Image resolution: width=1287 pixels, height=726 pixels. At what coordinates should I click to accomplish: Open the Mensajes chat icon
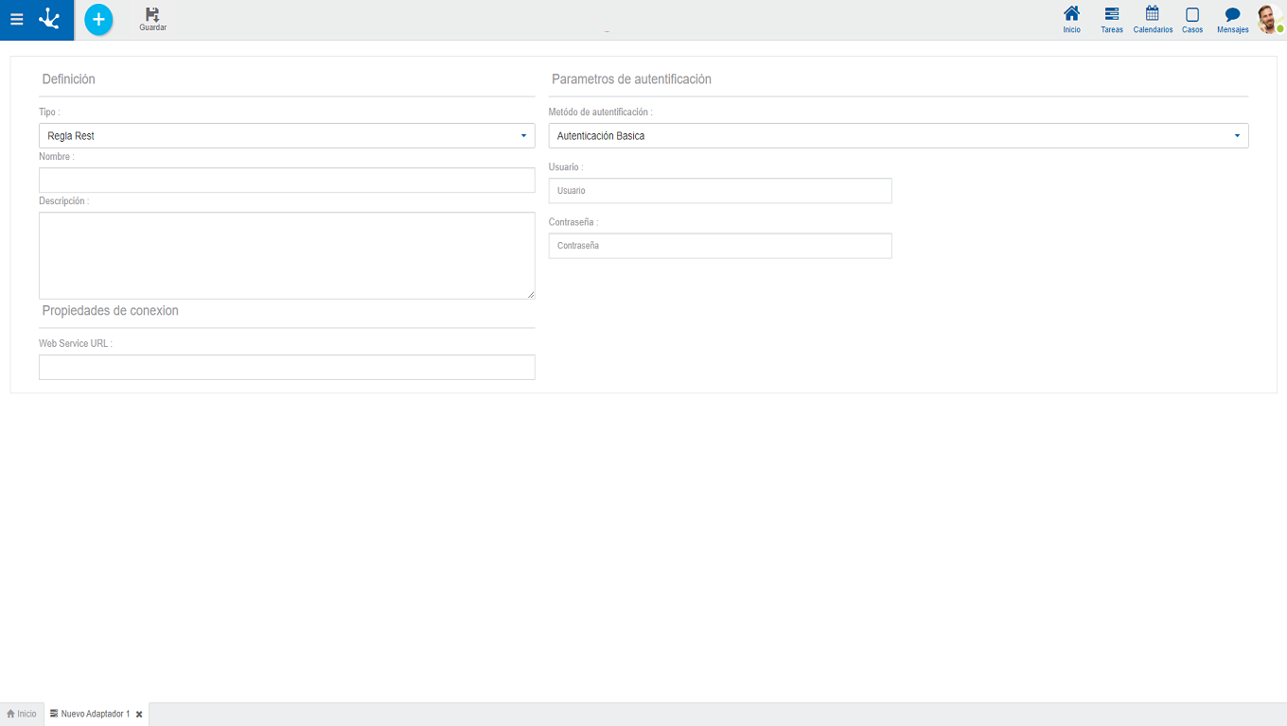tap(1232, 19)
